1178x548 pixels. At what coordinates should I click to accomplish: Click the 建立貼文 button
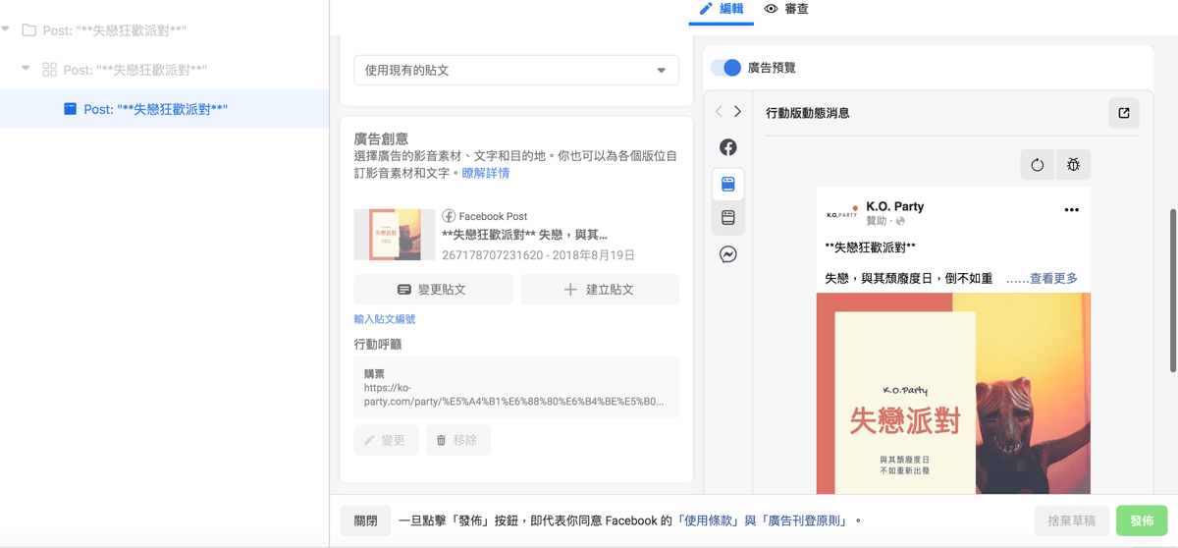[599, 290]
